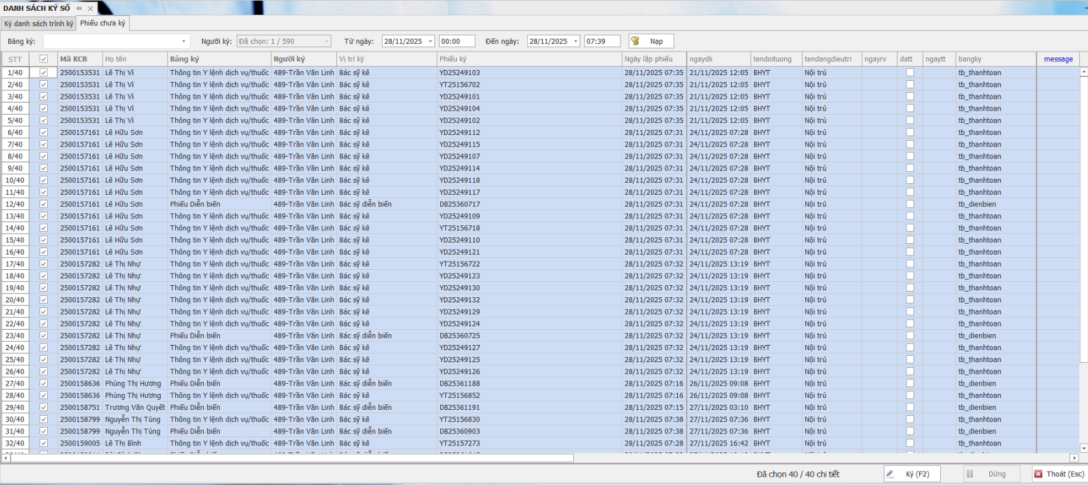Click the vertical scrollbar up arrow
The width and height of the screenshot is (1088, 485).
tap(1083, 72)
